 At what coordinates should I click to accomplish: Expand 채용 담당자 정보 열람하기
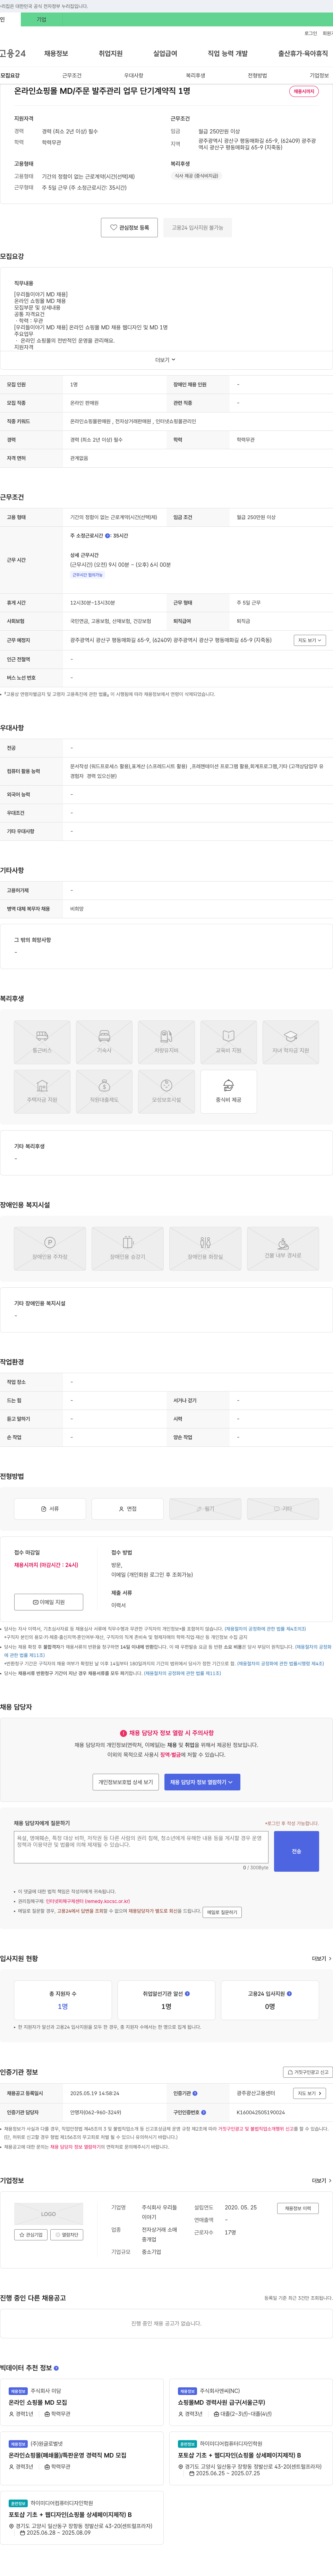(202, 1782)
